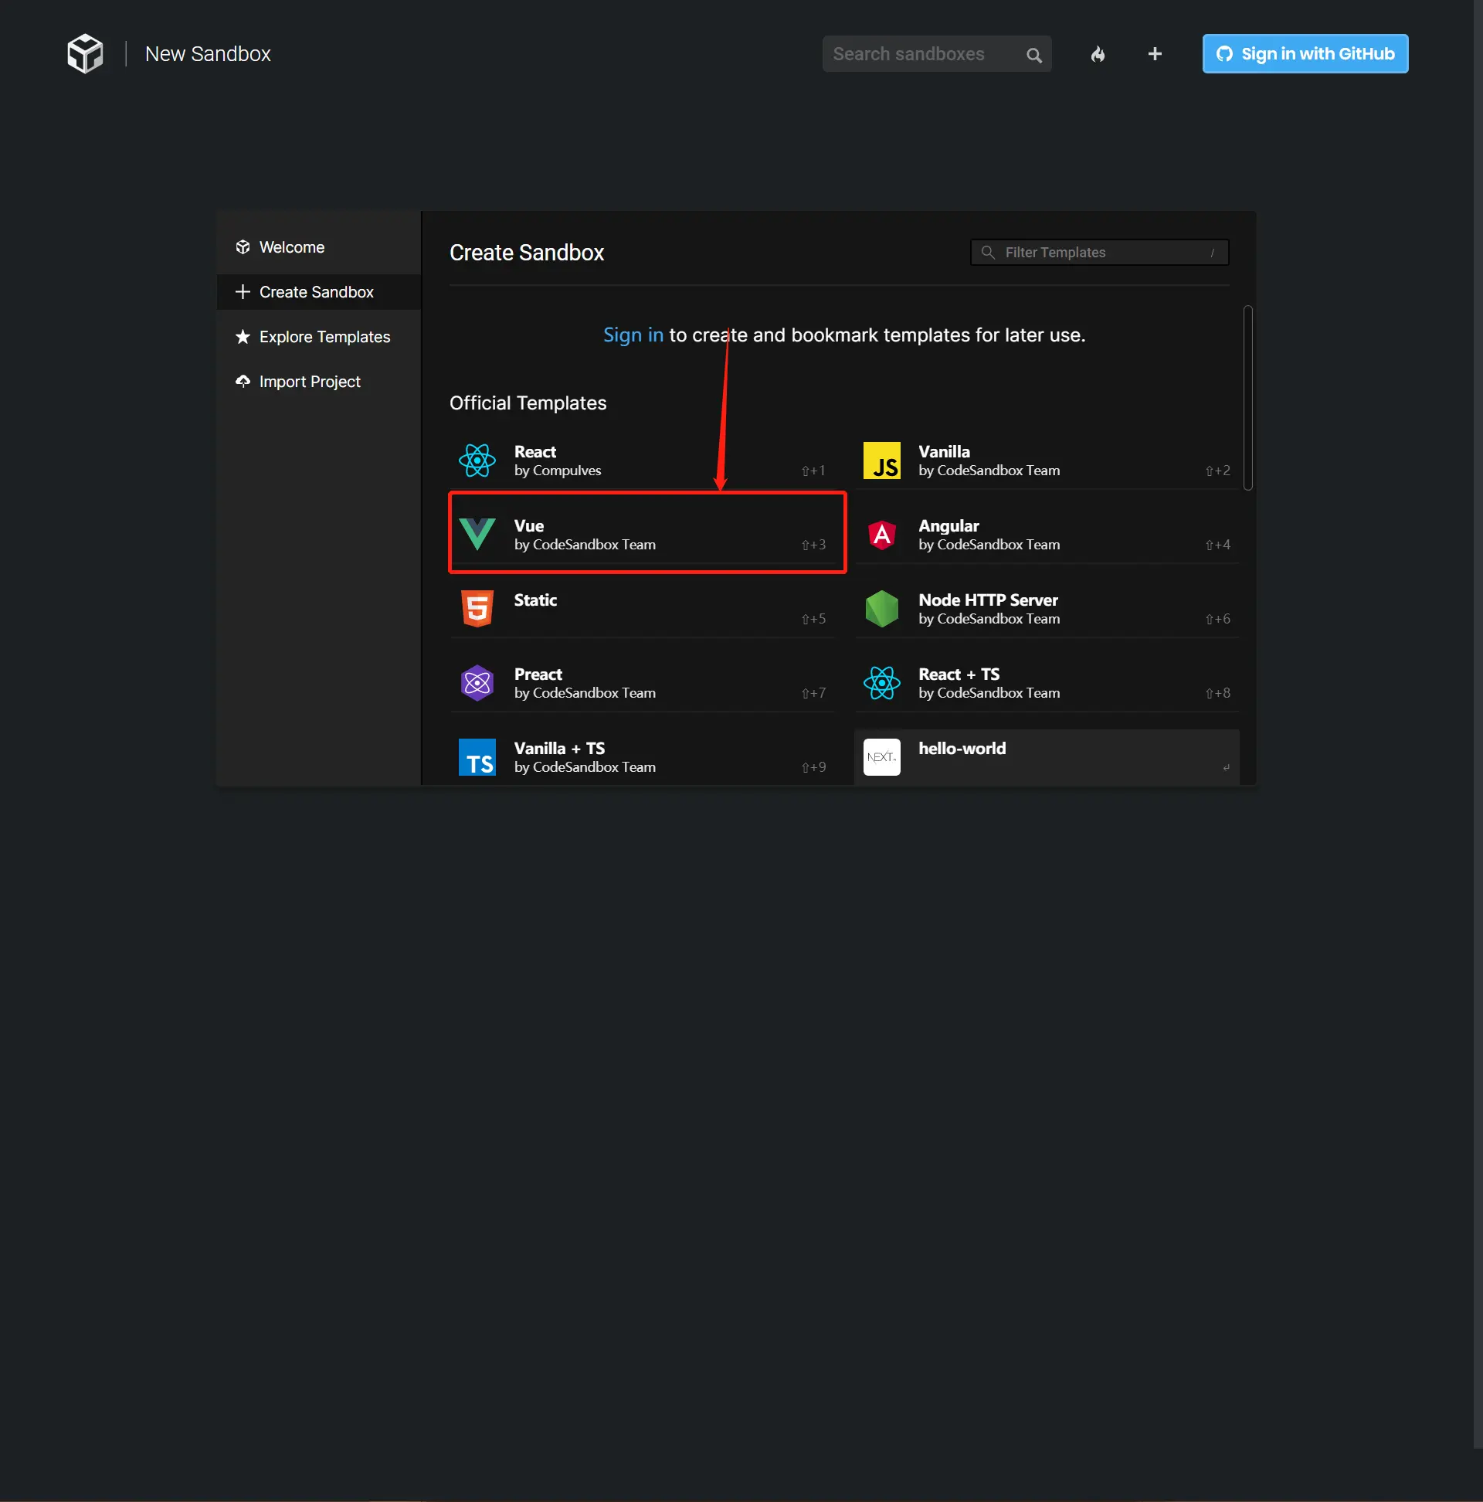Viewport: 1483px width, 1502px height.
Task: Click the blue Sign in link
Action: coord(633,335)
